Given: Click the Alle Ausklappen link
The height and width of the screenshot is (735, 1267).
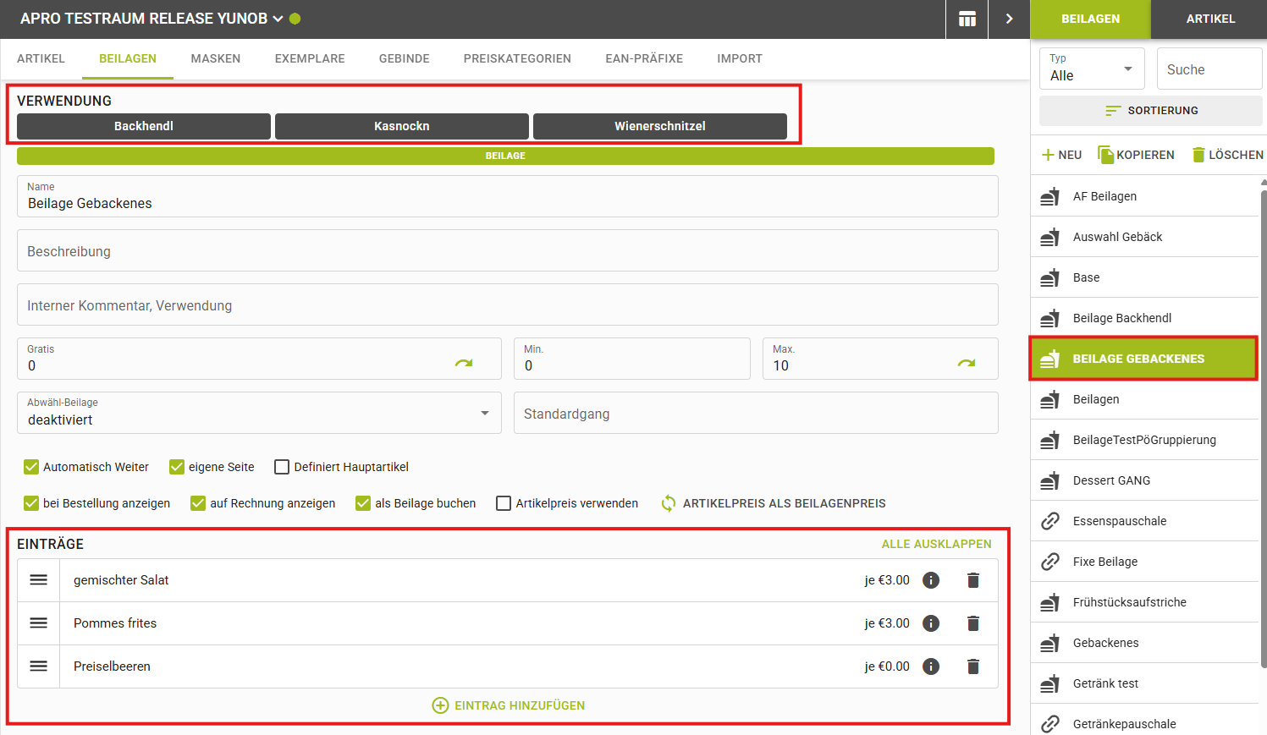Looking at the screenshot, I should [936, 544].
